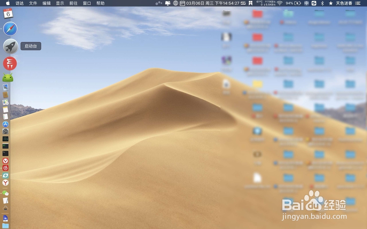Click the Wi-Fi icon in the menu bar
The height and width of the screenshot is (229, 367).
click(279, 4)
